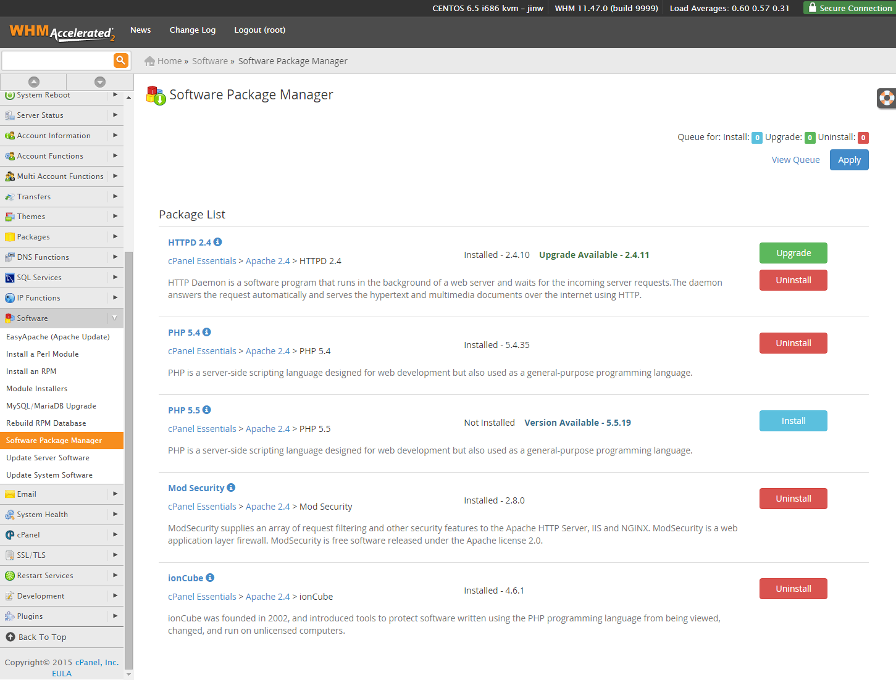Click the Mod Security package title link

pyautogui.click(x=196, y=488)
